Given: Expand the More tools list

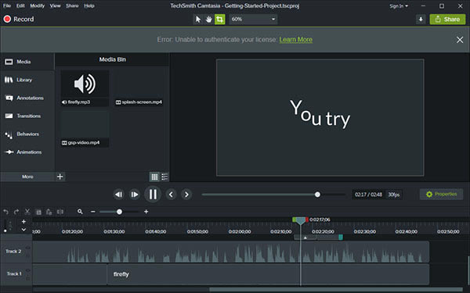Looking at the screenshot, I should (x=27, y=177).
